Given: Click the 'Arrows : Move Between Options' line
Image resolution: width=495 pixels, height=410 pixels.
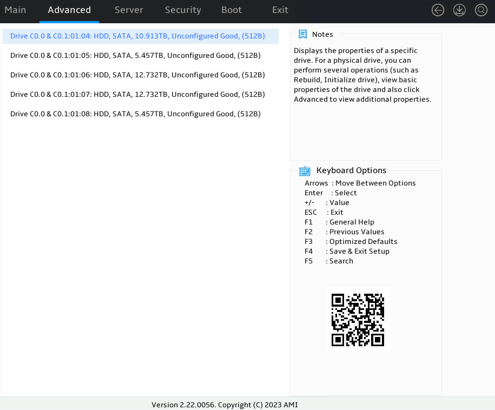Looking at the screenshot, I should (x=360, y=183).
